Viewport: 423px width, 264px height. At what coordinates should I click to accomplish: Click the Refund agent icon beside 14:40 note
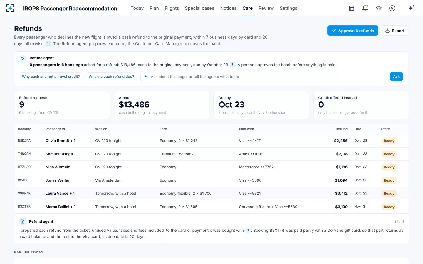pos(23,221)
